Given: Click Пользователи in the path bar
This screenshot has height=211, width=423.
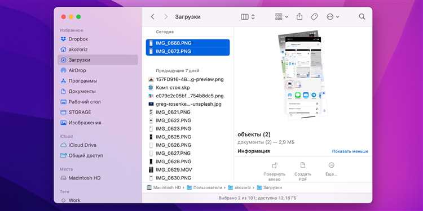Looking at the screenshot, I should click(205, 187).
